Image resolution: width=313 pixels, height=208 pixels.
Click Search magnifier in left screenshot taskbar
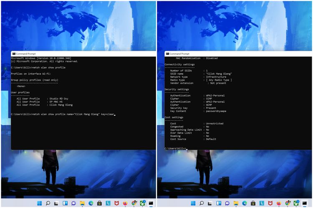48,203
